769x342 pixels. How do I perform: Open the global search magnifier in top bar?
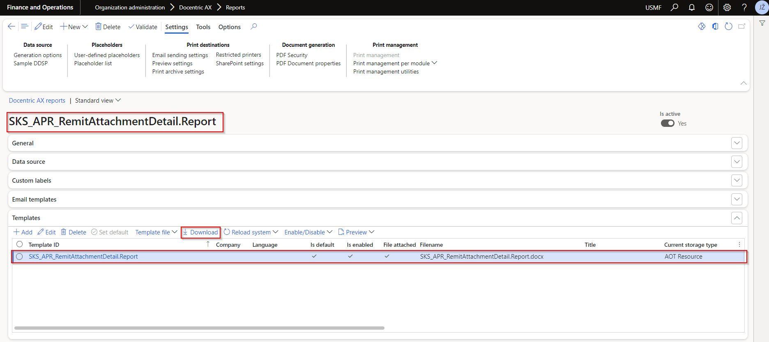pyautogui.click(x=675, y=7)
